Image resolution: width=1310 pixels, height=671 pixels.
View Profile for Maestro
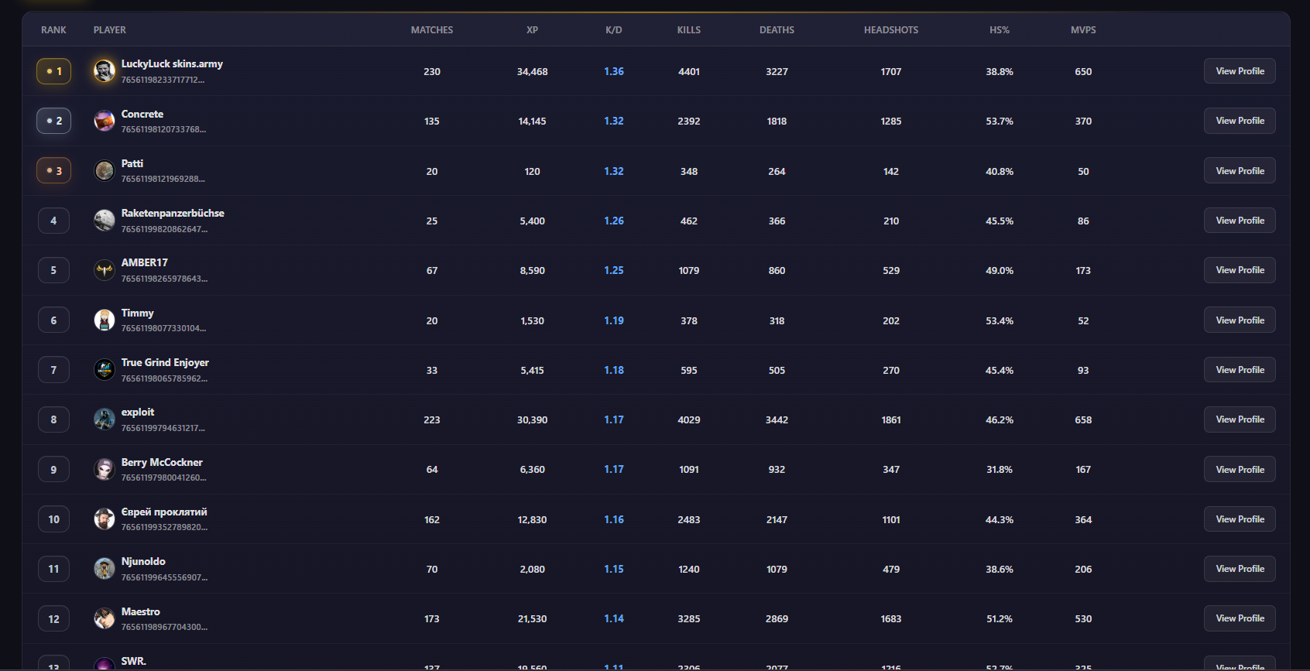click(x=1240, y=618)
